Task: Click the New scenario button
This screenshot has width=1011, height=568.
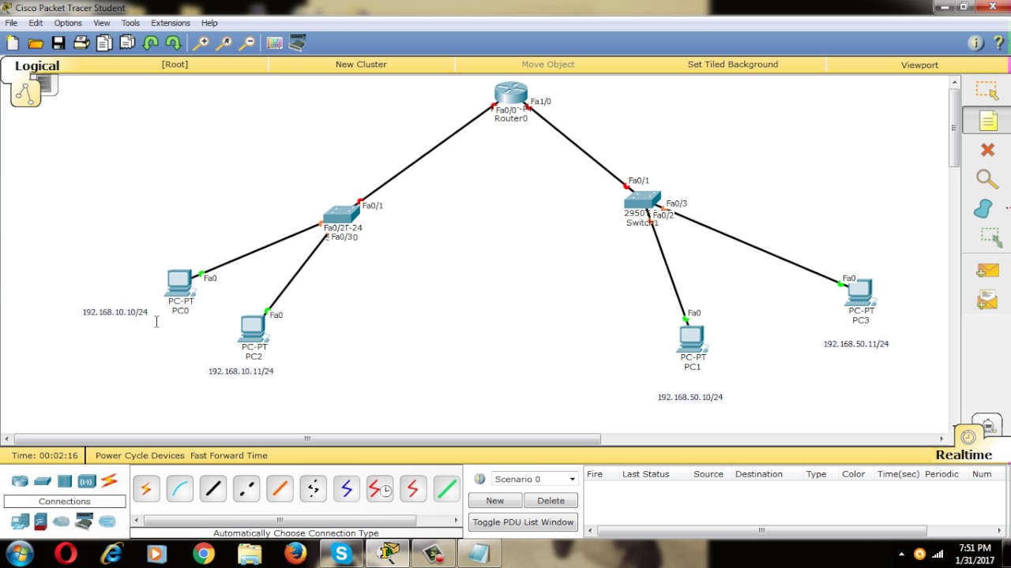Action: (x=495, y=500)
